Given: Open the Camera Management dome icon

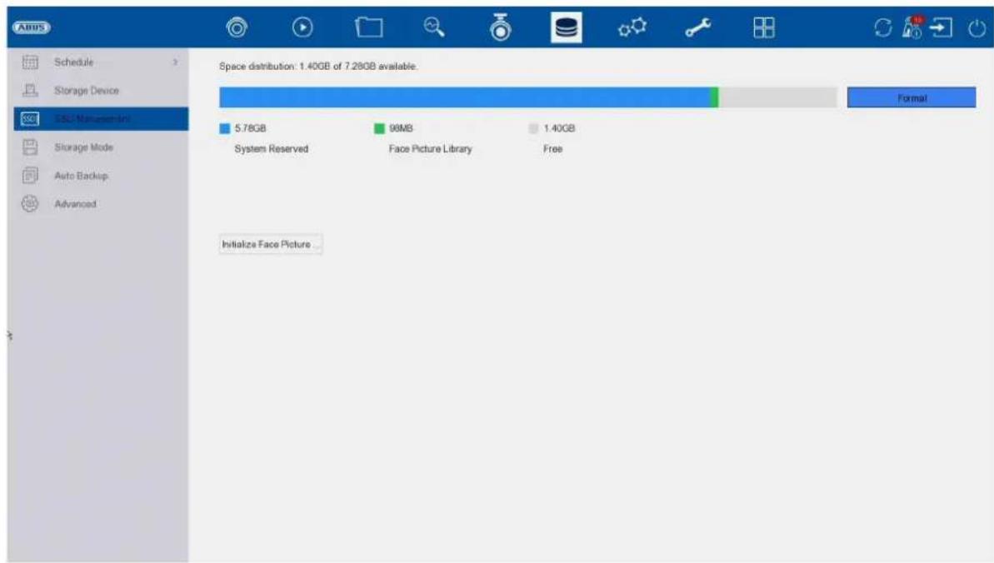Looking at the screenshot, I should tap(500, 27).
